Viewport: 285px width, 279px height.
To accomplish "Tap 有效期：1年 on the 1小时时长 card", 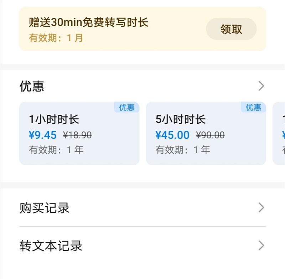I will (56, 150).
